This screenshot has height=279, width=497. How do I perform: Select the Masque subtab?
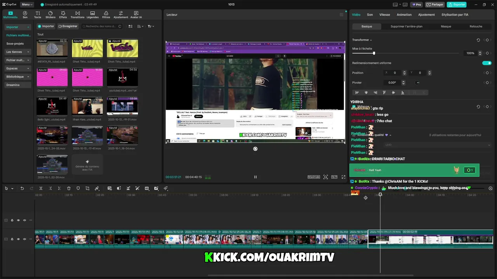[x=446, y=26]
